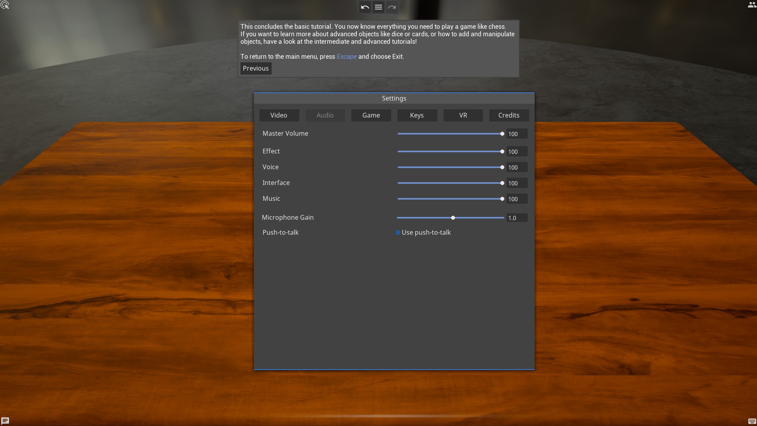Click the redo arrow icon

pos(392,7)
